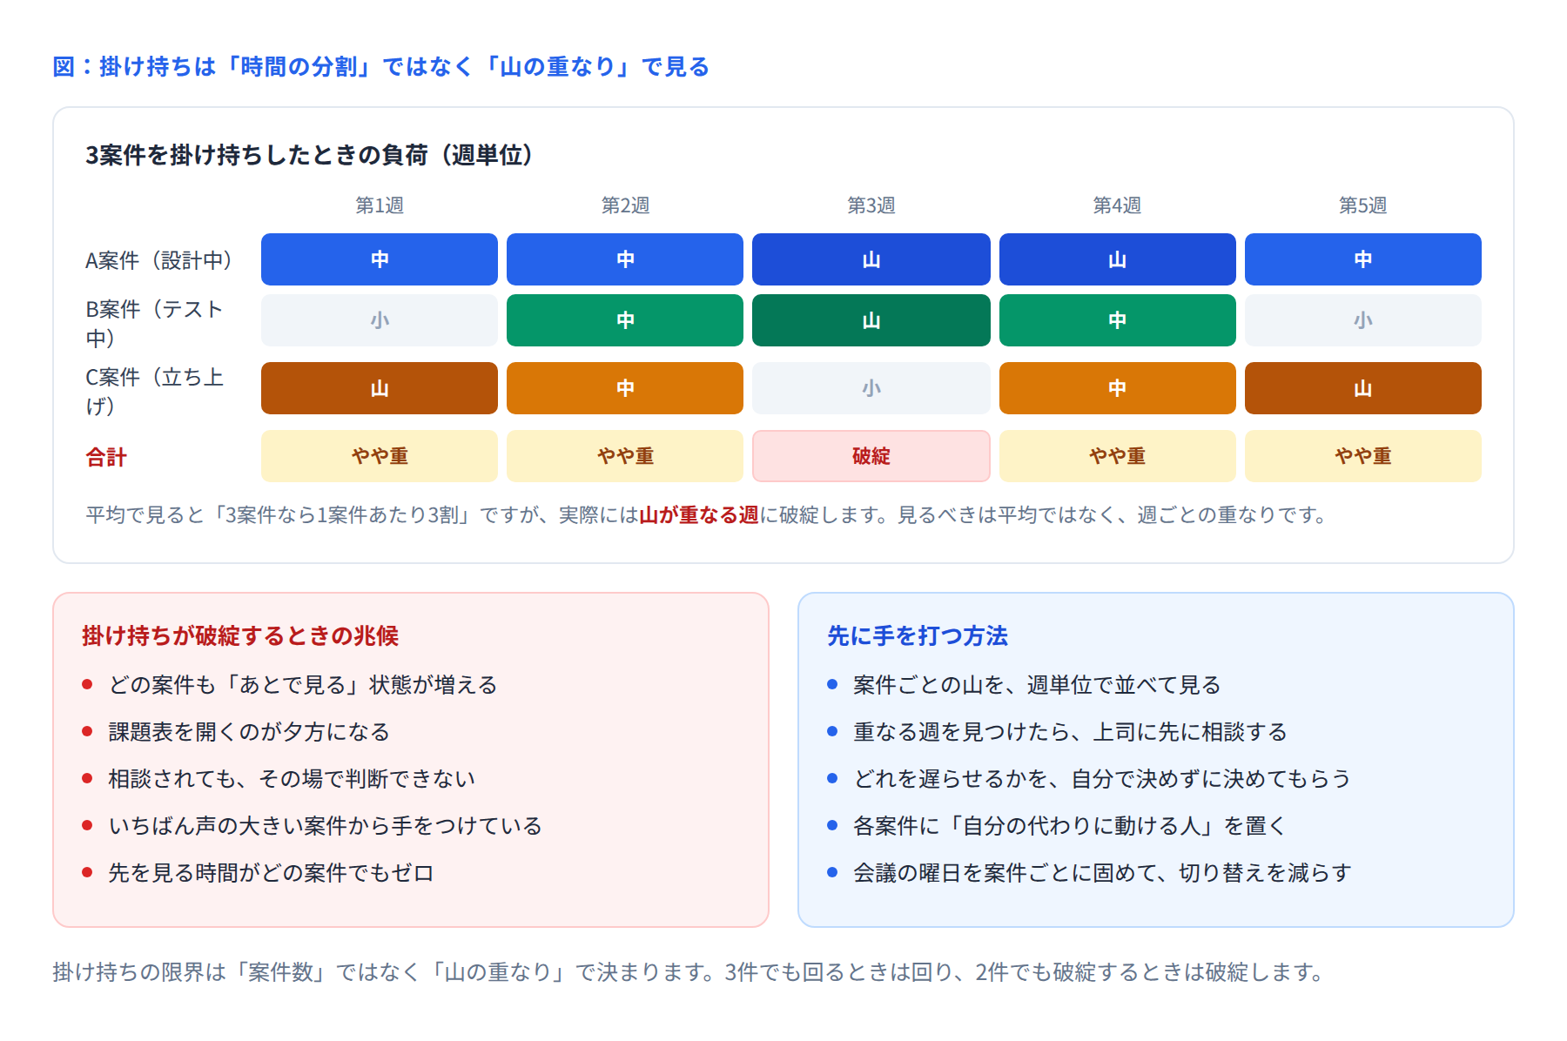Click B案件 week 1 小 cell
The width and height of the screenshot is (1567, 1041).
(380, 320)
